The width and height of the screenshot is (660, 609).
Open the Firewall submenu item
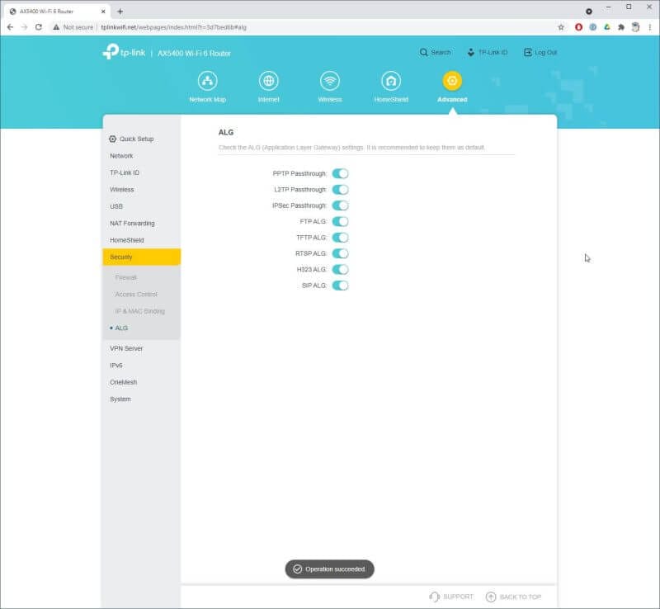pyautogui.click(x=126, y=277)
